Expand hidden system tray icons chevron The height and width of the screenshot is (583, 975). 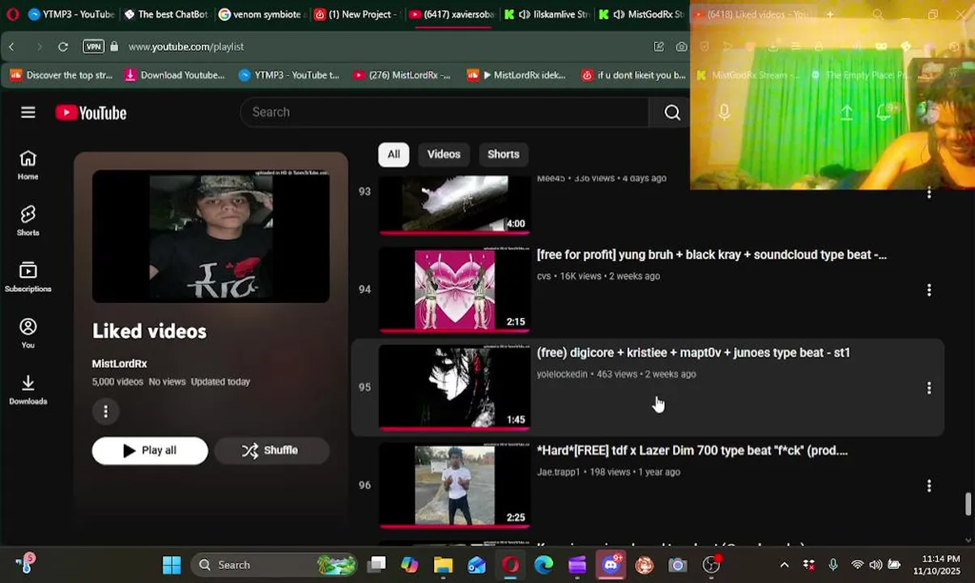pyautogui.click(x=784, y=565)
